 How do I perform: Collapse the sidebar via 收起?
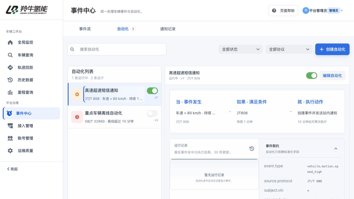pos(12,169)
